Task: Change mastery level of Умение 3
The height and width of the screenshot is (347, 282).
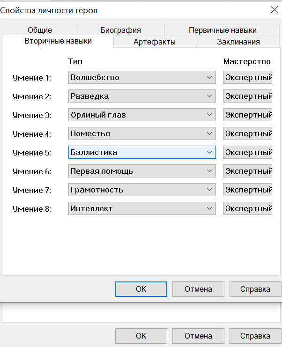Action: [247, 115]
